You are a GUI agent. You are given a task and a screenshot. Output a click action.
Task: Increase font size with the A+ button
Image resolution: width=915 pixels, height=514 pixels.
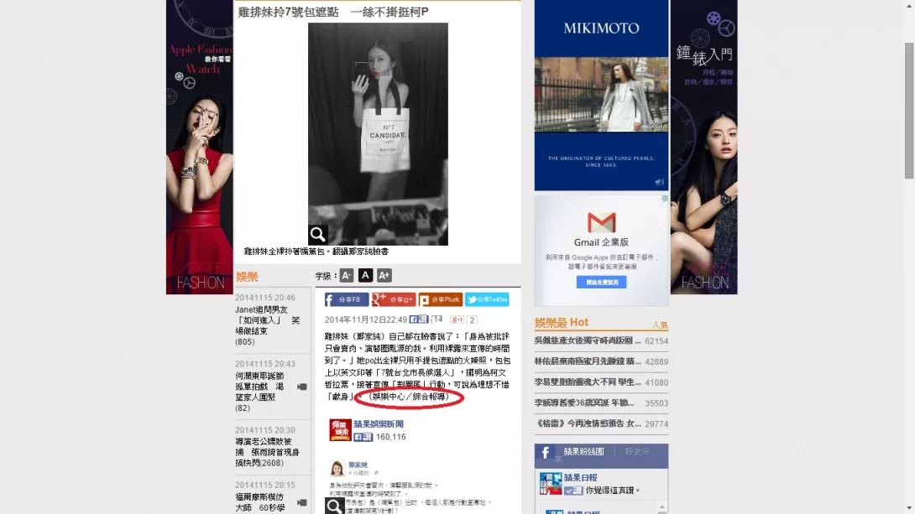click(x=384, y=276)
